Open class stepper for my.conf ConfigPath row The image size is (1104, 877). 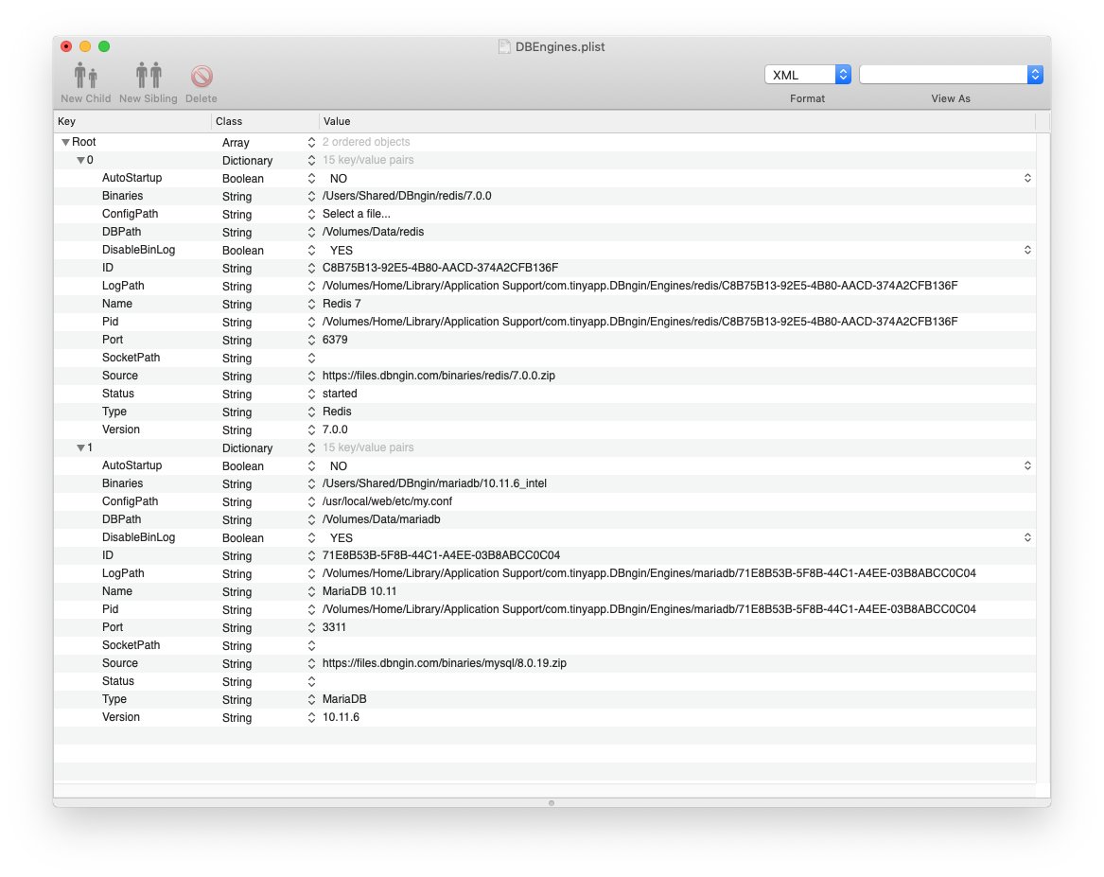(x=311, y=501)
